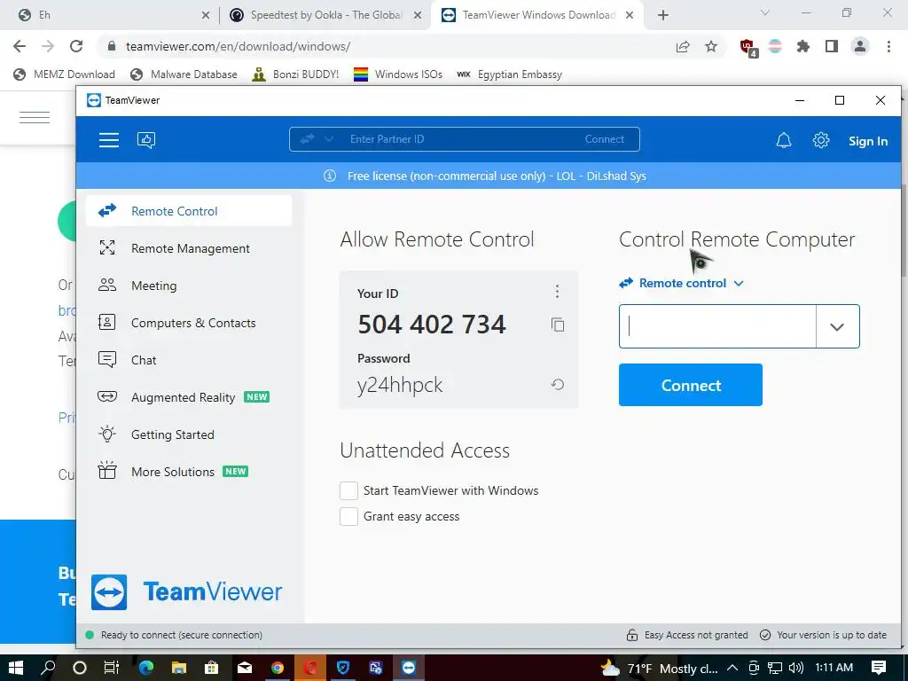Viewport: 908px width, 681px height.
Task: Enable Start TeamViewer with Windows
Action: 348,490
